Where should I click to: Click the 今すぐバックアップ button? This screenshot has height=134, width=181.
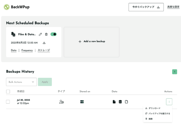click(x=146, y=7)
